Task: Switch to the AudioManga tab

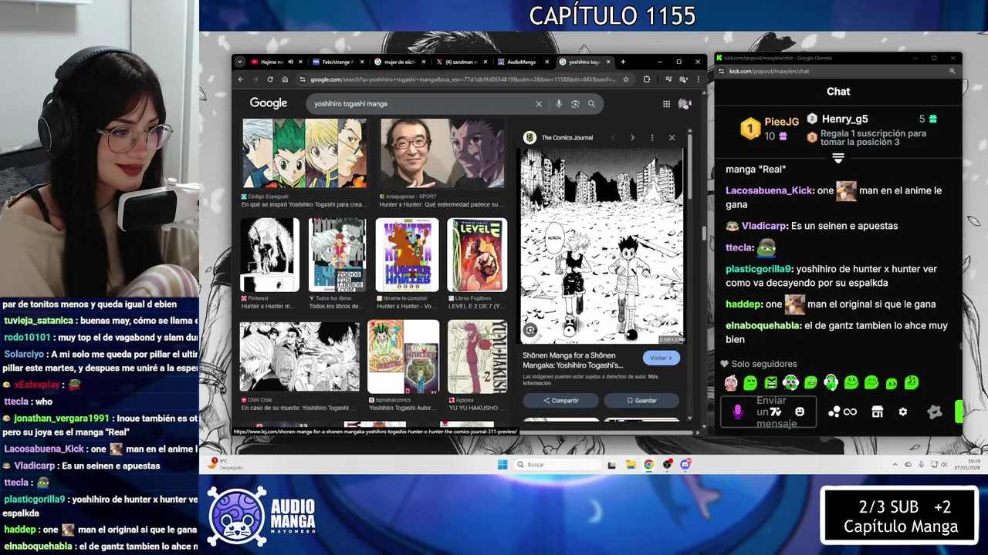Action: 523,62
